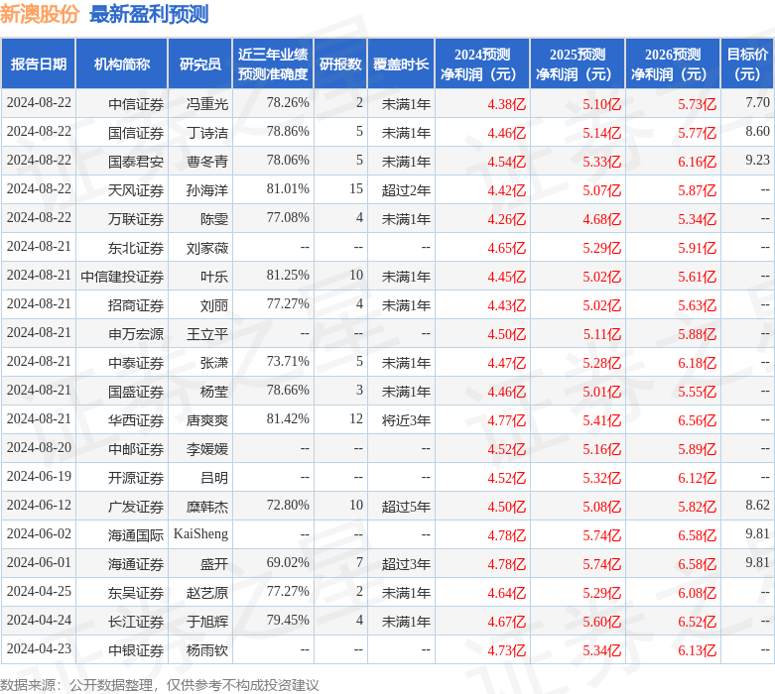775x694 pixels.
Task: Click the 4.77亿 2024 profit value
Action: 507,419
